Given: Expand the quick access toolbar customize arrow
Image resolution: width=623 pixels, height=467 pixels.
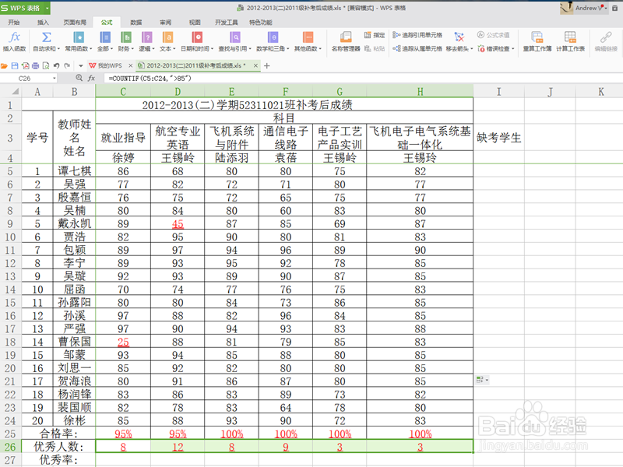Looking at the screenshot, I should coord(81,65).
